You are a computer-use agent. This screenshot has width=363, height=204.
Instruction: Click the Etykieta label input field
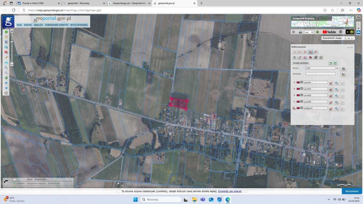point(321,74)
